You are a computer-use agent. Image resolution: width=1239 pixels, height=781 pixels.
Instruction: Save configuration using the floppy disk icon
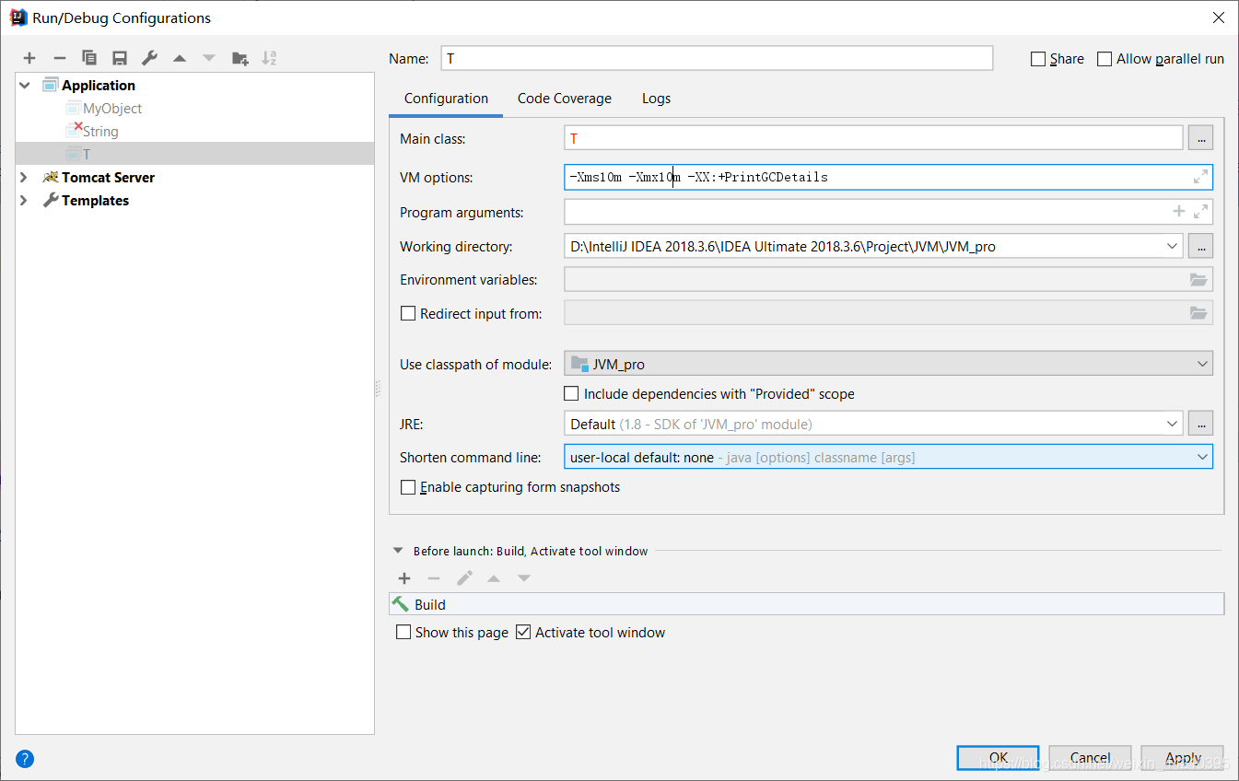pyautogui.click(x=120, y=58)
